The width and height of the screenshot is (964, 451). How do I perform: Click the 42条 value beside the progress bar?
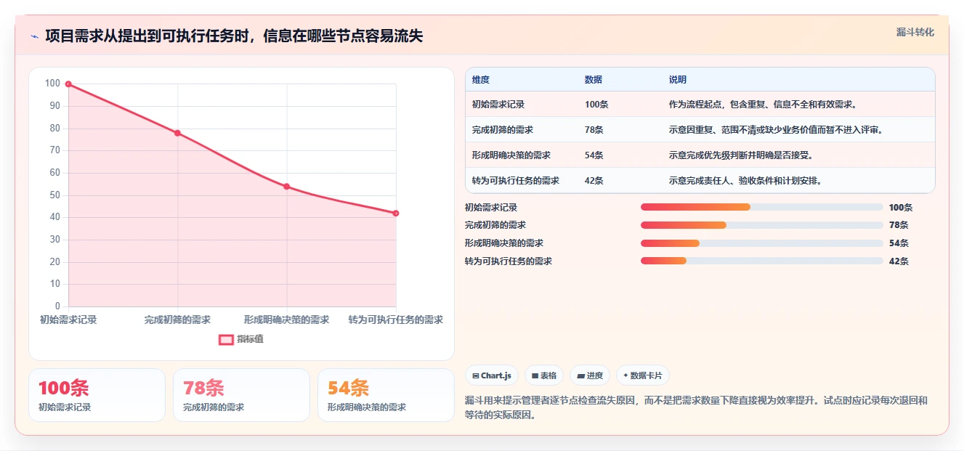click(899, 261)
